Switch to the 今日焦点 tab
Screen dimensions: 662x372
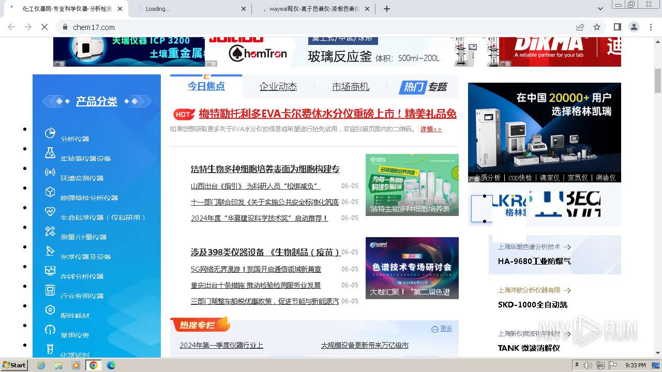pos(206,86)
